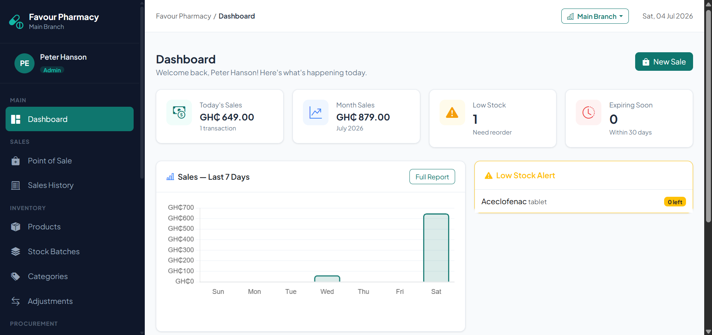Click the Today's Sales cash icon
712x335 pixels.
179,112
